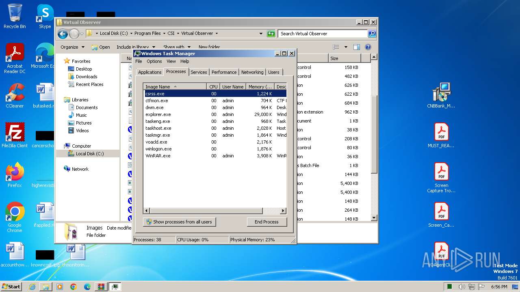Screen dimensions: 520x292
Task: Click Show processes from all users button
Action: click(x=179, y=222)
